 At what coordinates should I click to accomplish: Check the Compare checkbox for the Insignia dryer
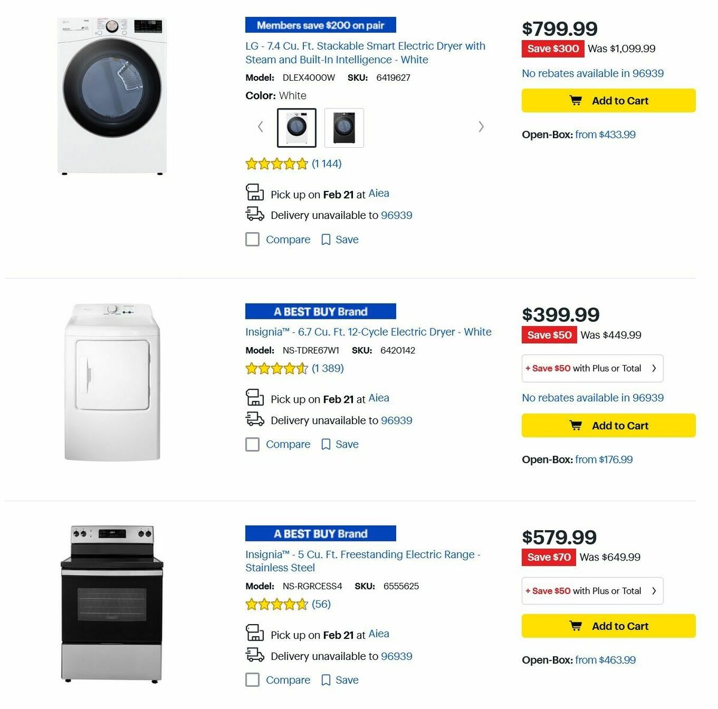[x=252, y=444]
